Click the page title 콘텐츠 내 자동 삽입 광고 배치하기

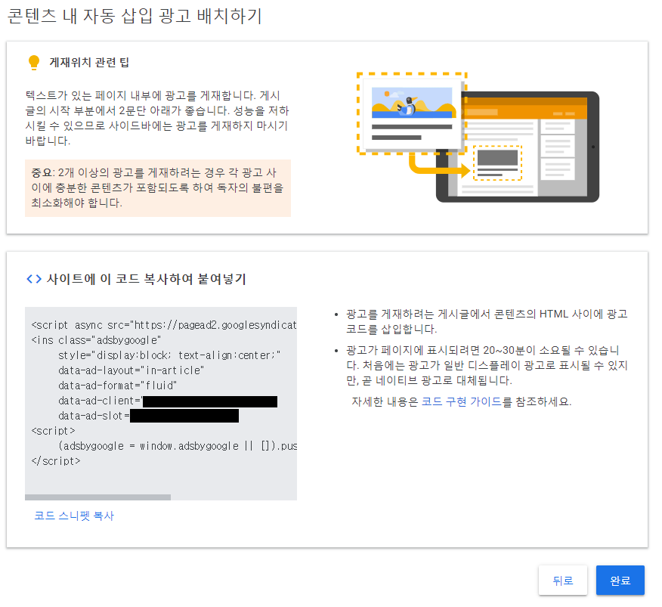pyautogui.click(x=135, y=16)
